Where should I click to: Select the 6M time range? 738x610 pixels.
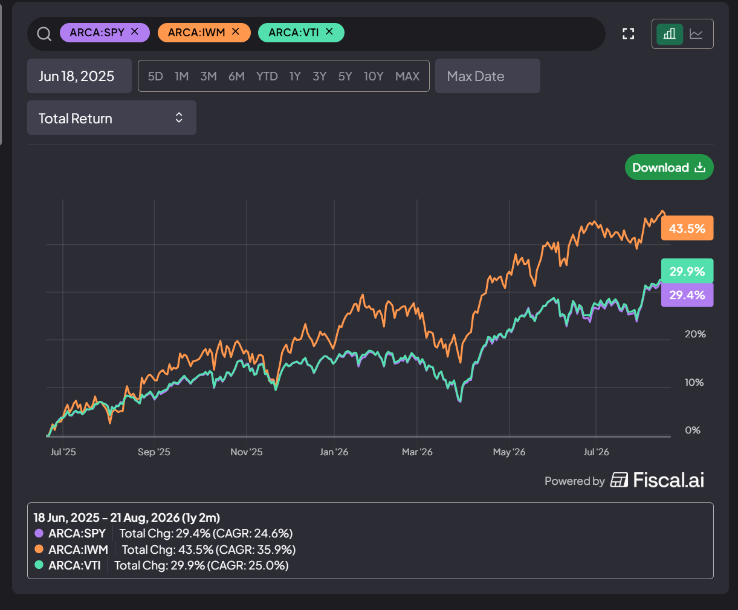click(x=236, y=76)
